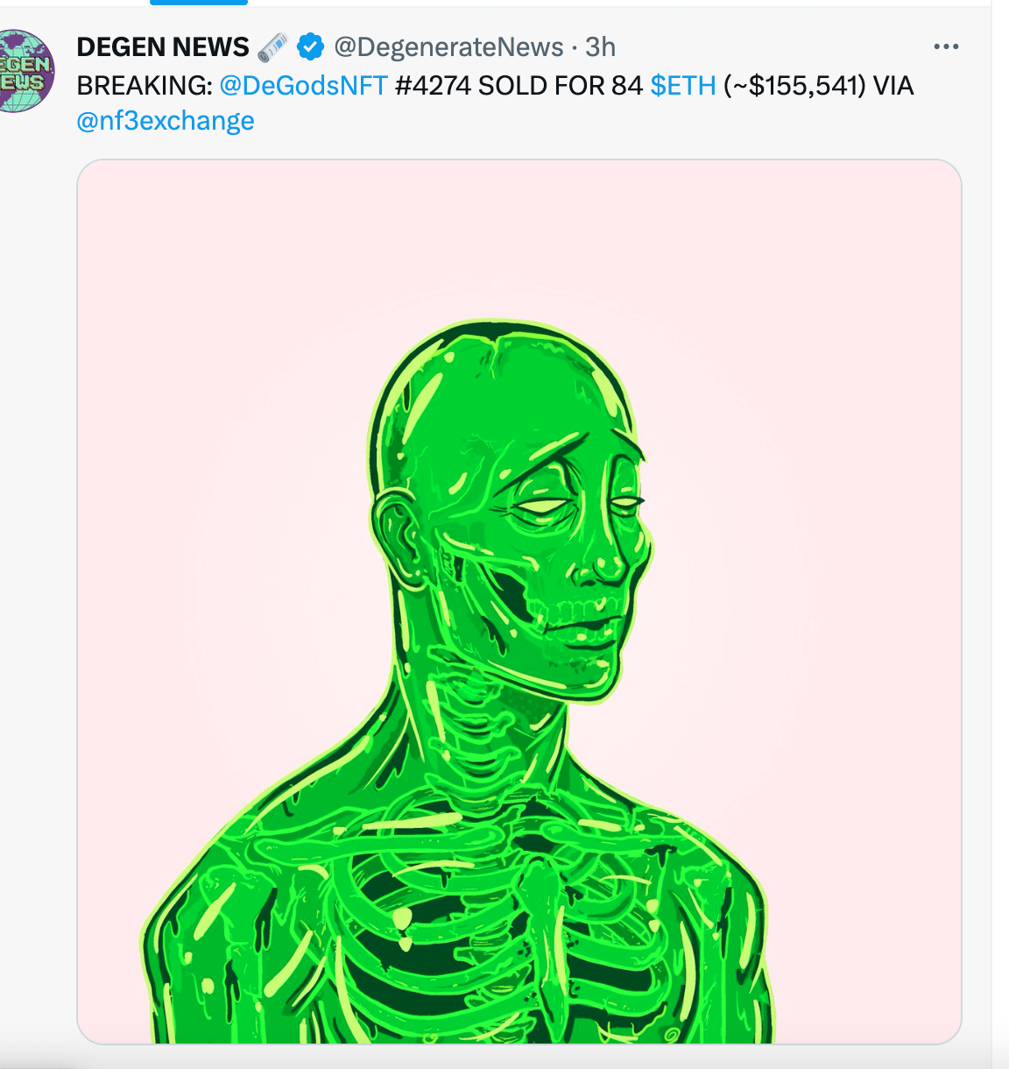Open the tweet's three-dot more options menu
Image resolution: width=1009 pixels, height=1069 pixels.
pos(946,46)
